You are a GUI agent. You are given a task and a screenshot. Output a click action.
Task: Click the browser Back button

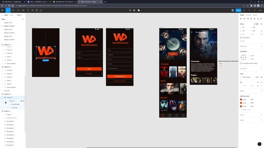coord(2,5)
